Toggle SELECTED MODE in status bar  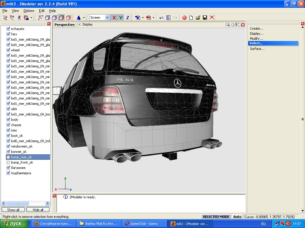coord(216,217)
